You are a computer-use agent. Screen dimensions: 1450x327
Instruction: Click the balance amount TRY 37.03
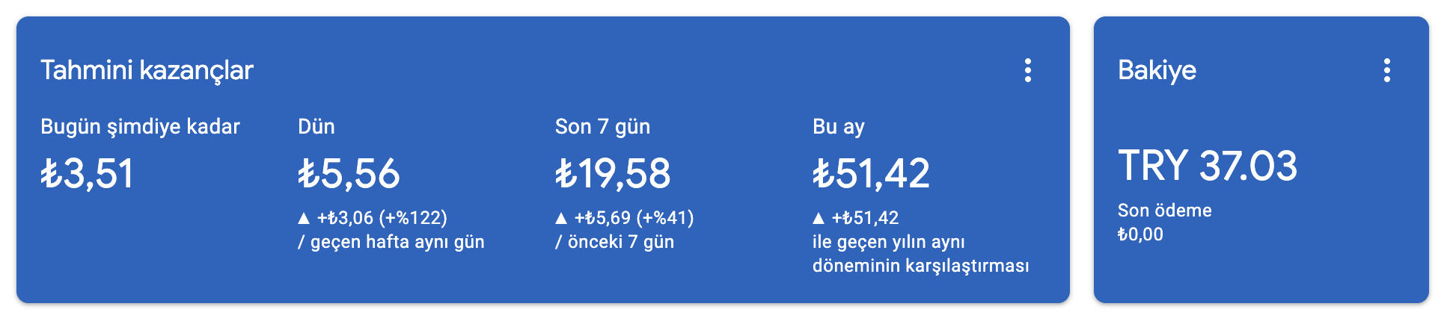tap(1208, 166)
